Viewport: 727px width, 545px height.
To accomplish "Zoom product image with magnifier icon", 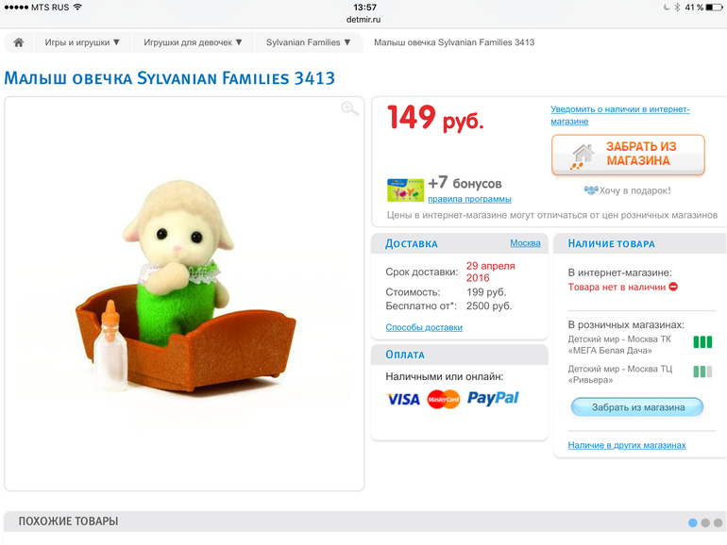I will [350, 108].
